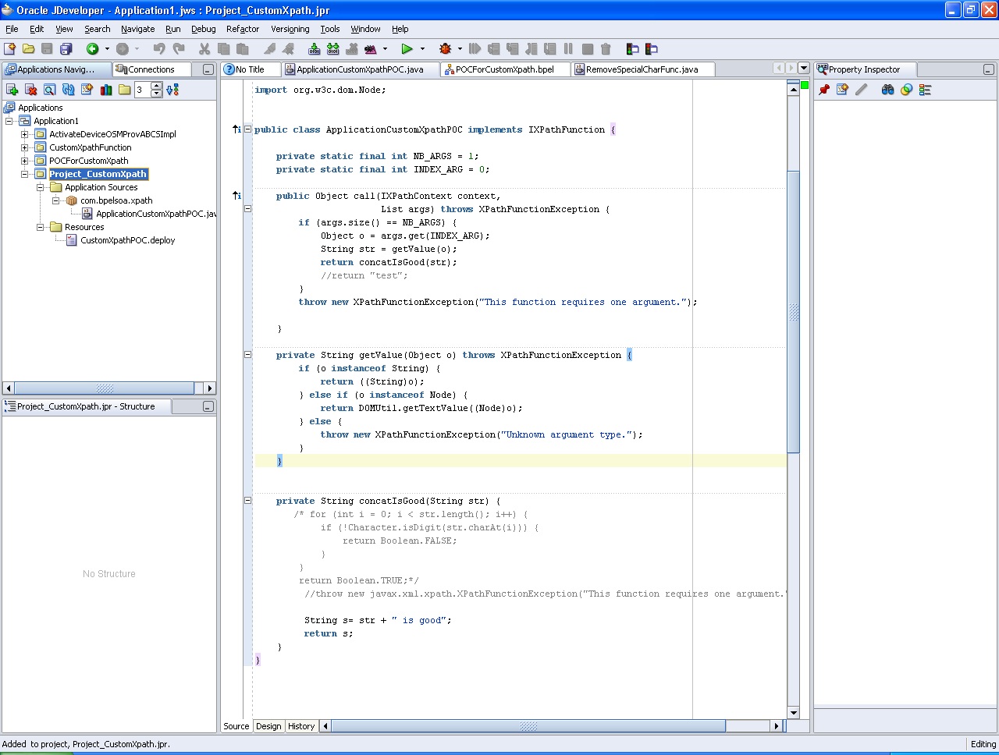The width and height of the screenshot is (999, 755).
Task: Open the Refactor menu
Action: click(x=243, y=29)
